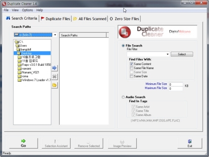Select the nanami folder name
The height and width of the screenshot is (157, 209).
(27, 69)
